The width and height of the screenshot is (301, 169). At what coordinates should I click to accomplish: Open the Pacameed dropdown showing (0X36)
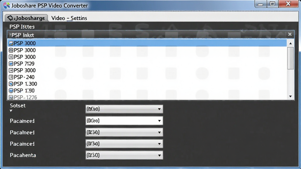click(x=124, y=132)
